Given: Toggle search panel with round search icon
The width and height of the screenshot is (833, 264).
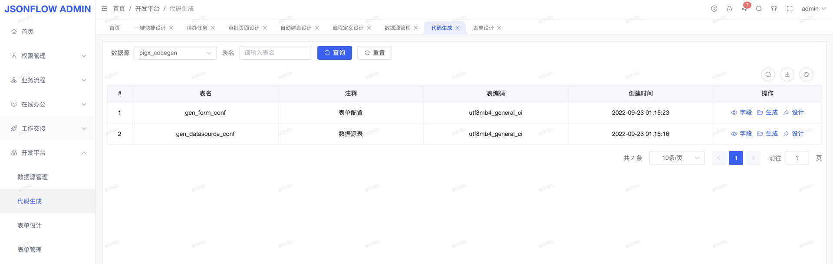Looking at the screenshot, I should coord(768,74).
